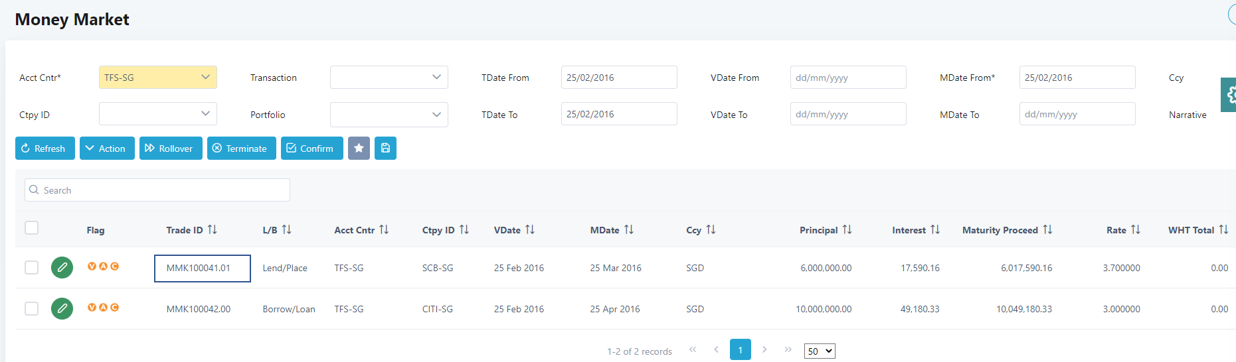Open the Acct Cntr dropdown showing TFS-SG
The height and width of the screenshot is (362, 1236).
(157, 78)
